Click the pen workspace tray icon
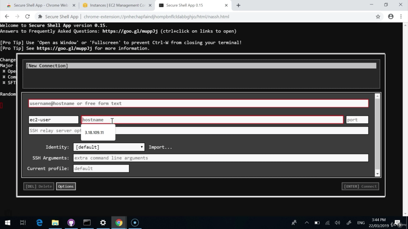Image resolution: width=408 pixels, height=229 pixels. point(349,223)
